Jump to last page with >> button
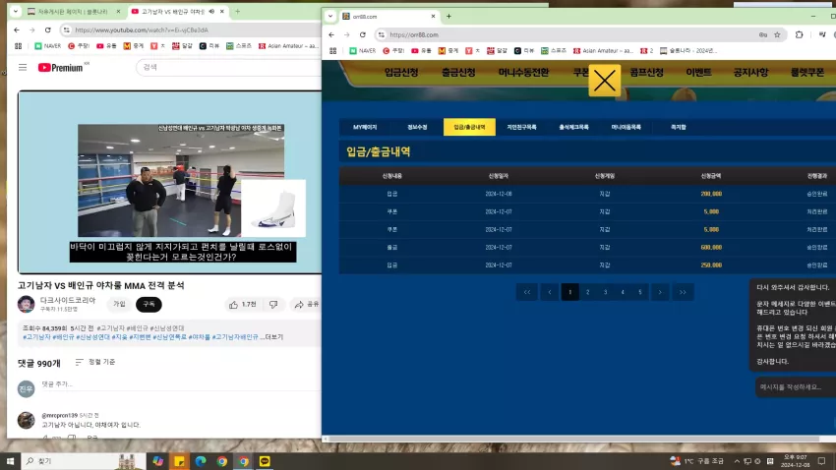836x470 pixels. pyautogui.click(x=683, y=292)
